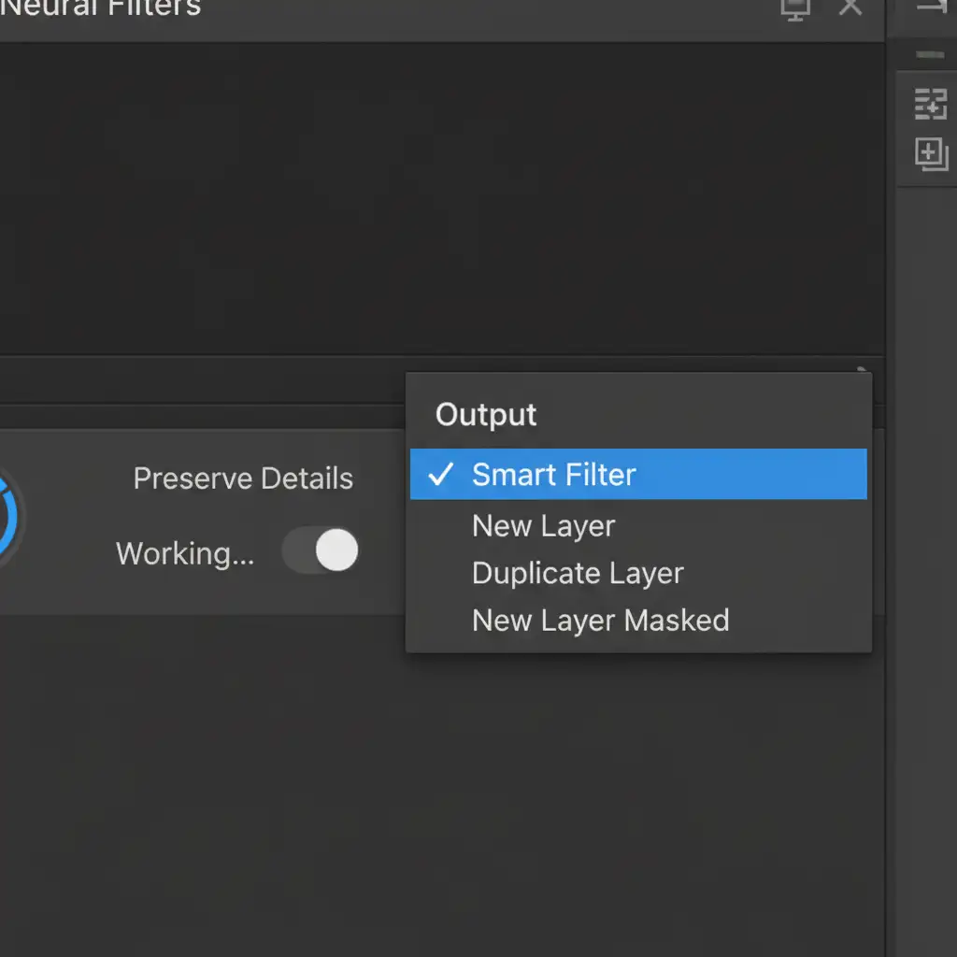
Task: Click the Working... status text
Action: coord(184,553)
